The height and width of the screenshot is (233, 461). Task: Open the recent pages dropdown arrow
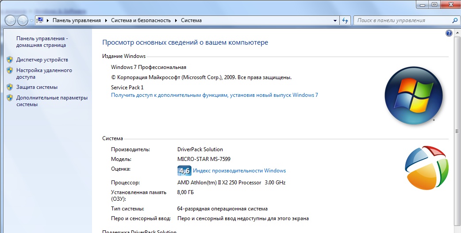(31, 21)
